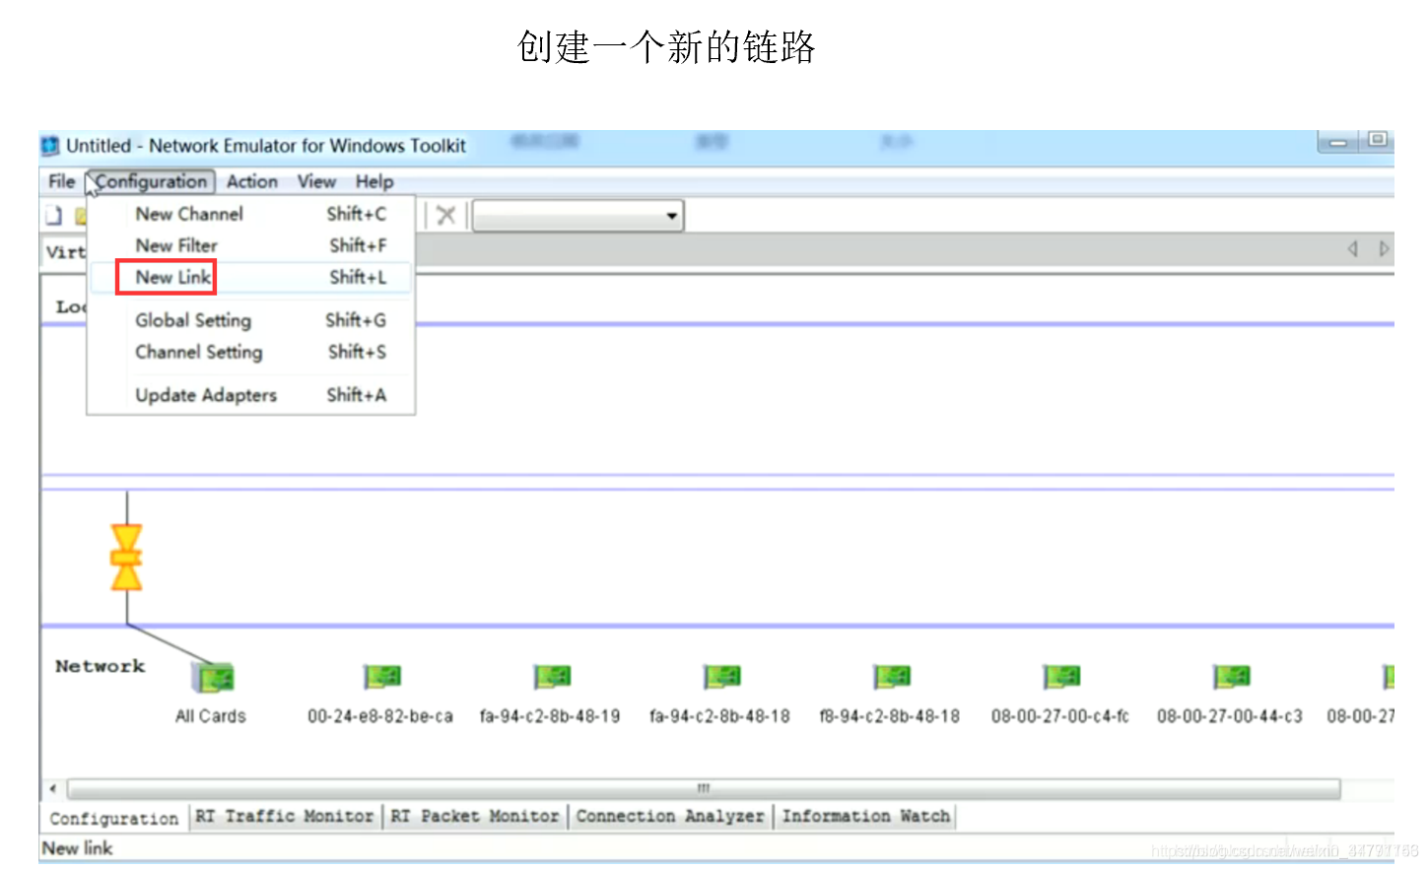The image size is (1428, 869).
Task: Click the delete X toolbar icon
Action: (x=445, y=215)
